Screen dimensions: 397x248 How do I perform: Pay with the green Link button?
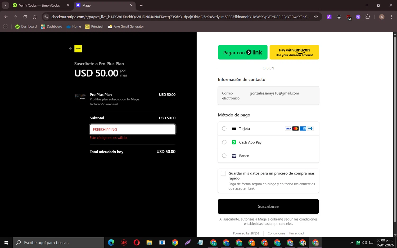[243, 52]
